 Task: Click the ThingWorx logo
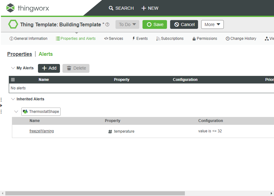(27, 8)
